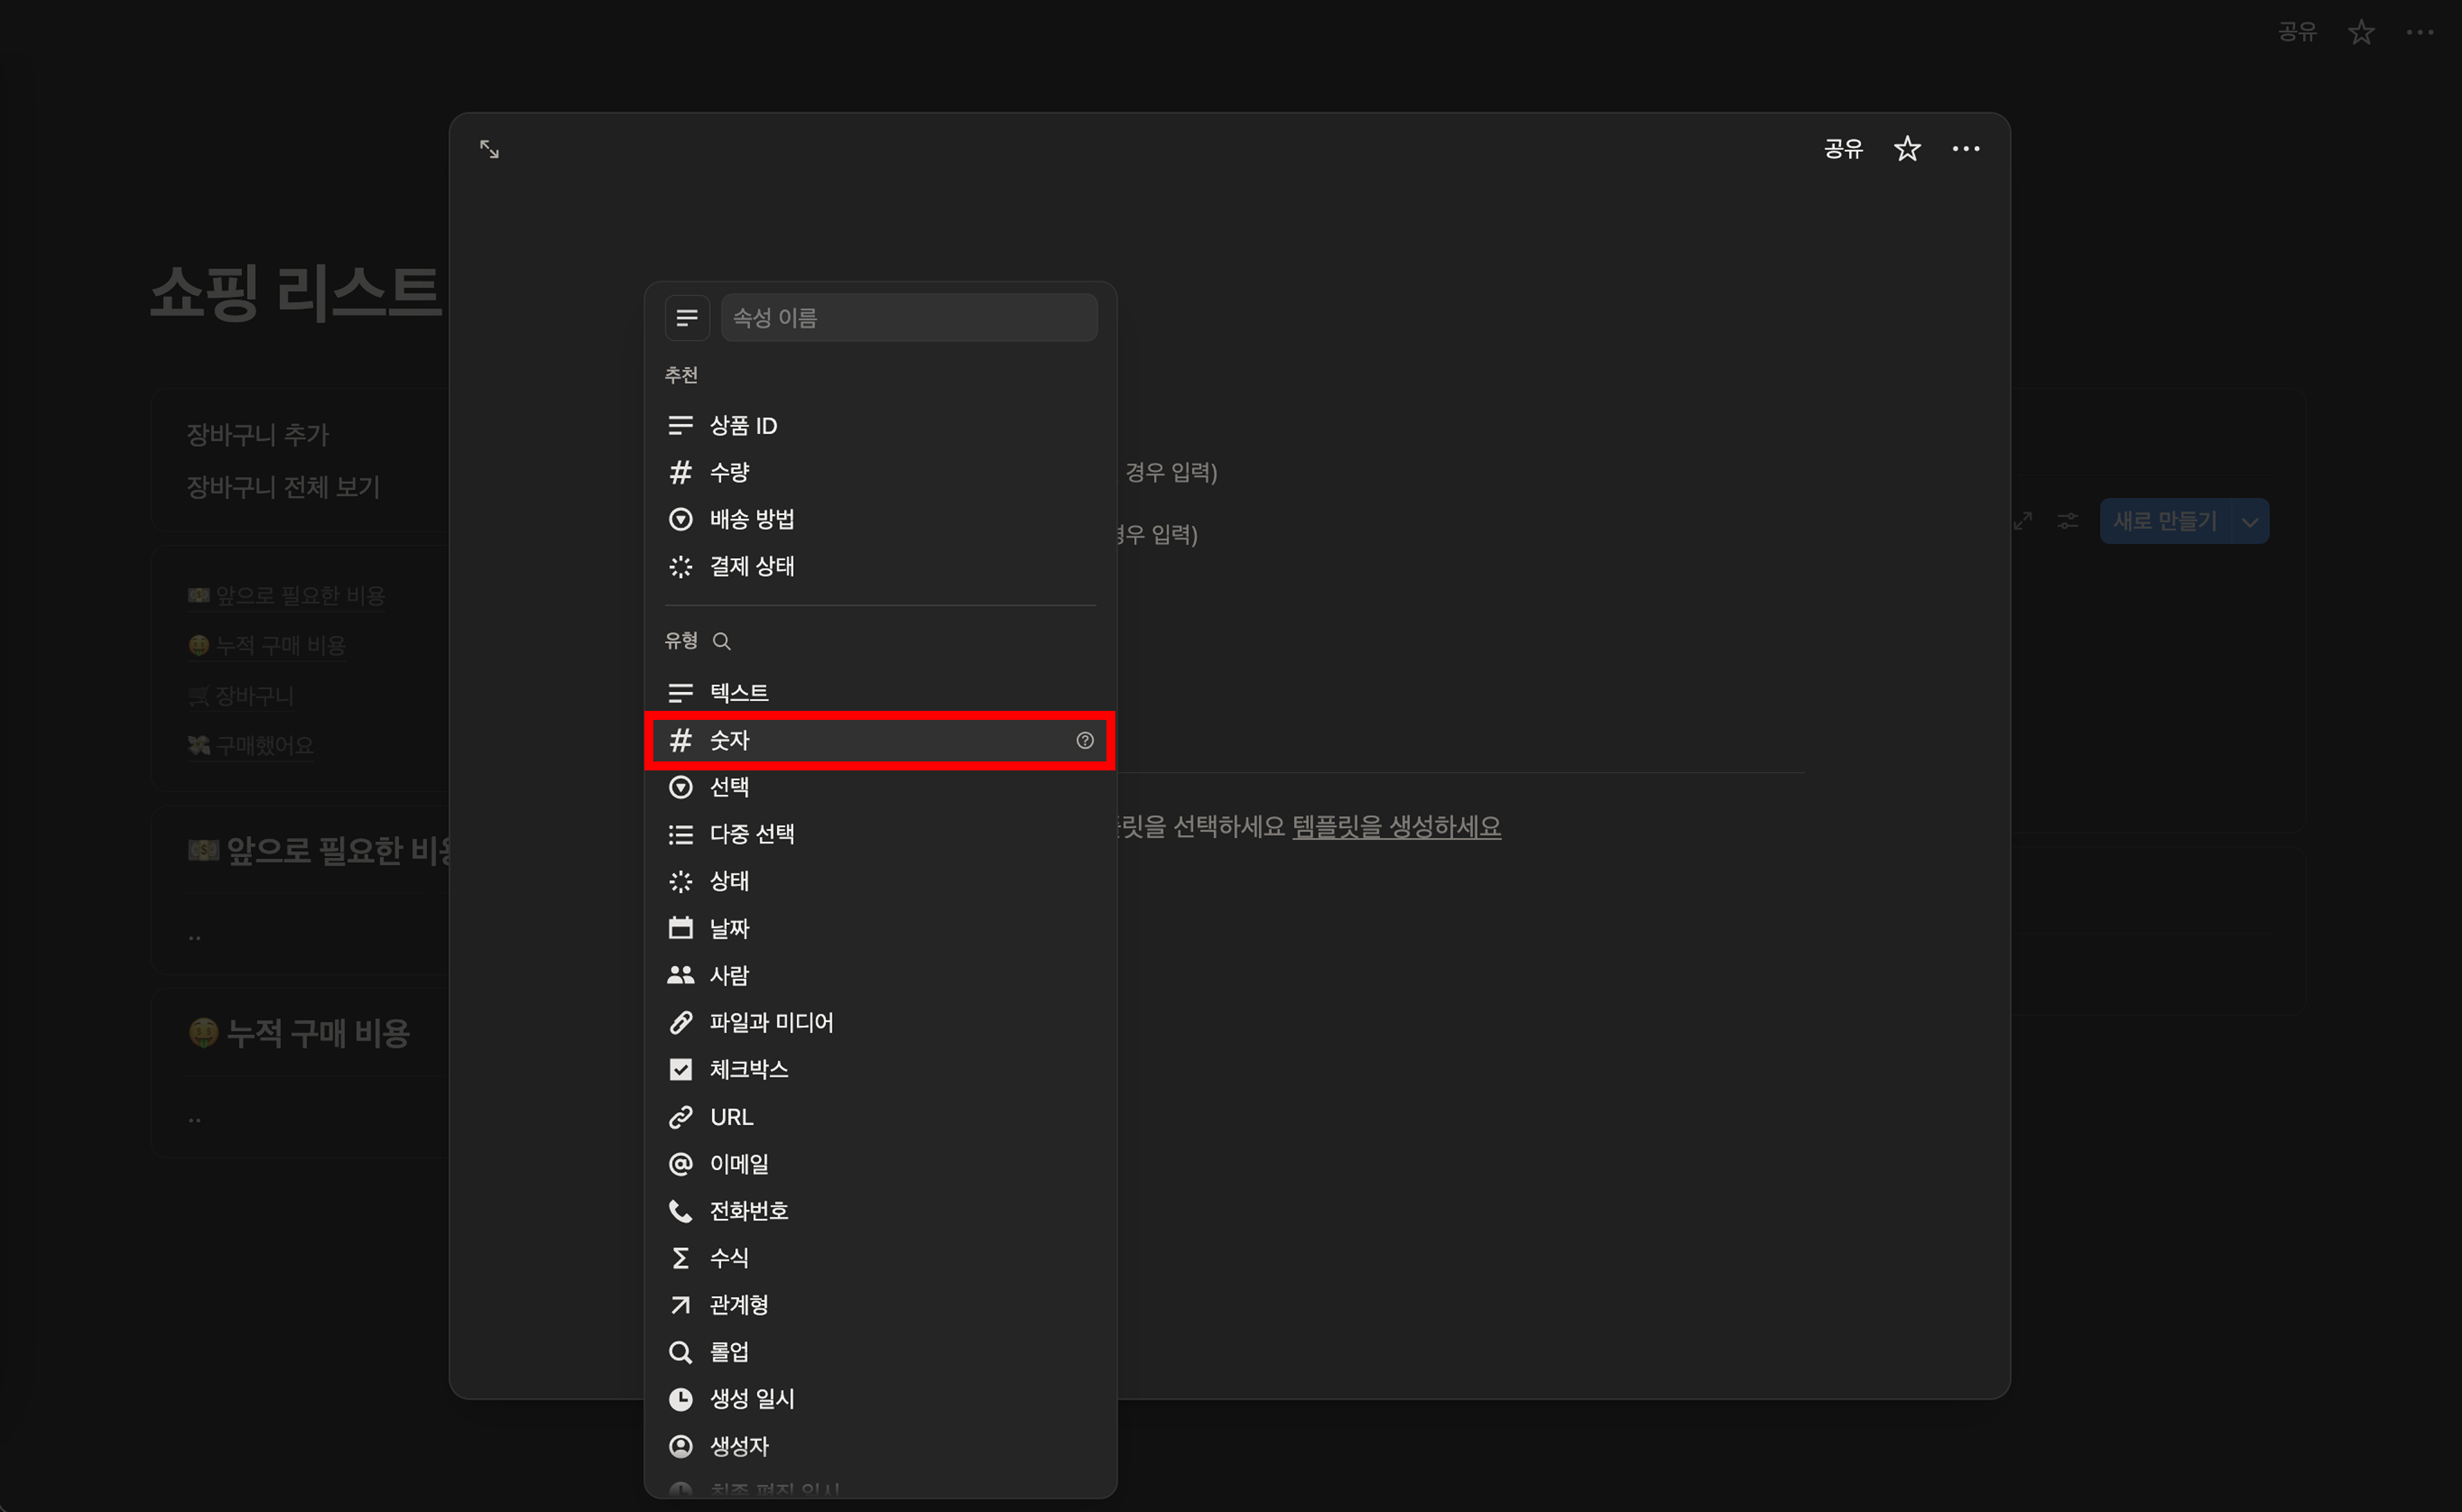The image size is (2462, 1512).
Task: Choose the 관계형 relation property type
Action: coord(738,1304)
